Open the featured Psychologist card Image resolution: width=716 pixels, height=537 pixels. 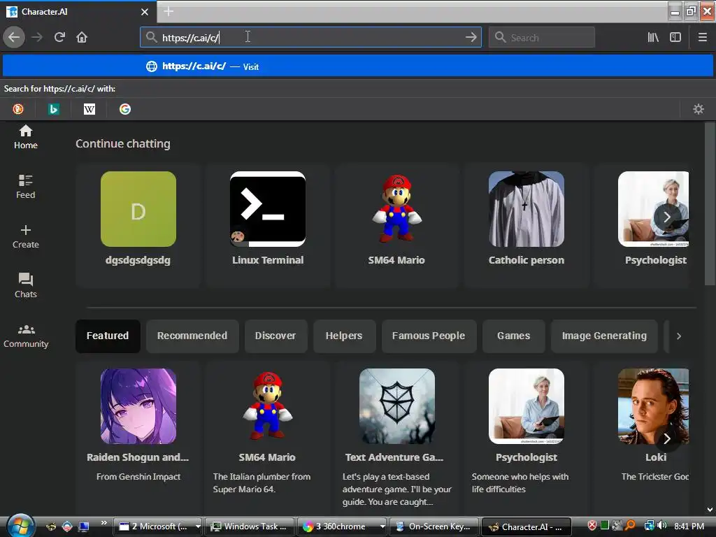[x=526, y=438]
